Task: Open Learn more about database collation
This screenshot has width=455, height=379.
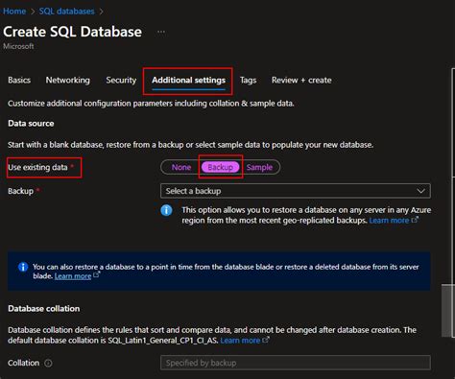Action: (240, 341)
